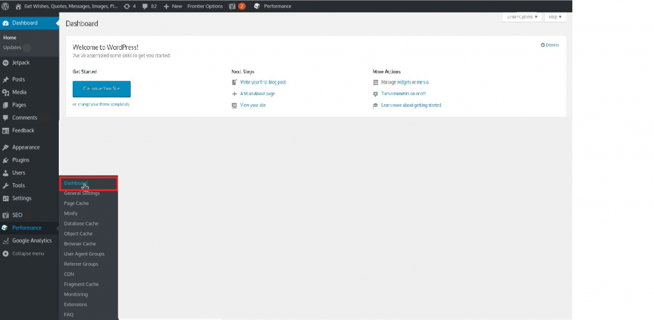Open Jetpack from the sidebar

(20, 63)
